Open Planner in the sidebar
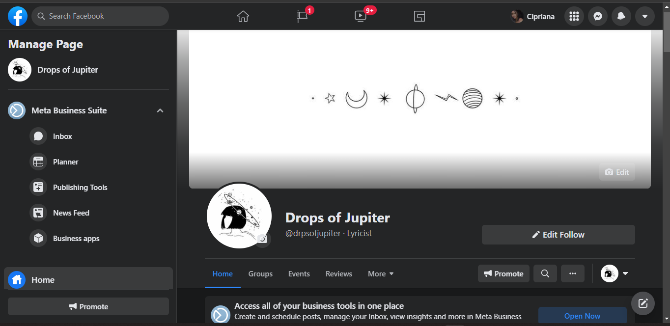The image size is (670, 326). coord(65,162)
